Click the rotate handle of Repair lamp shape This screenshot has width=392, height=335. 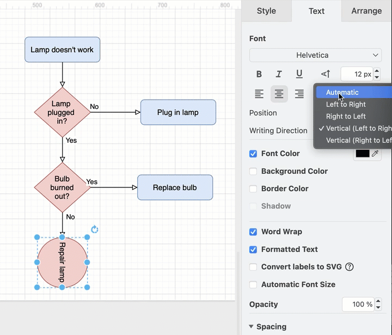coord(95,229)
